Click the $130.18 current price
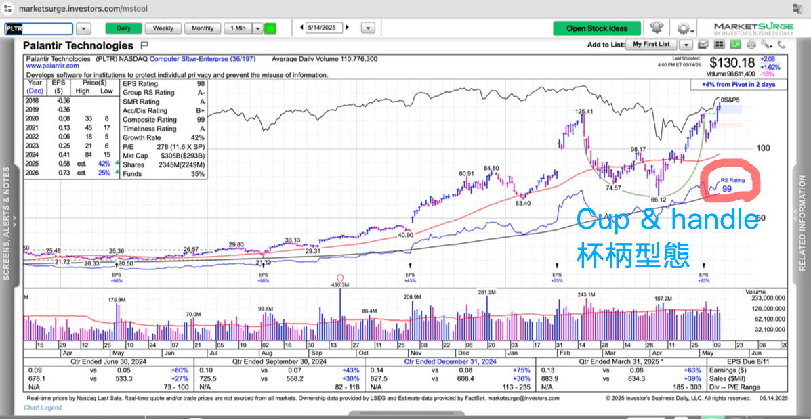Viewport: 811px width, 419px height. [x=733, y=64]
